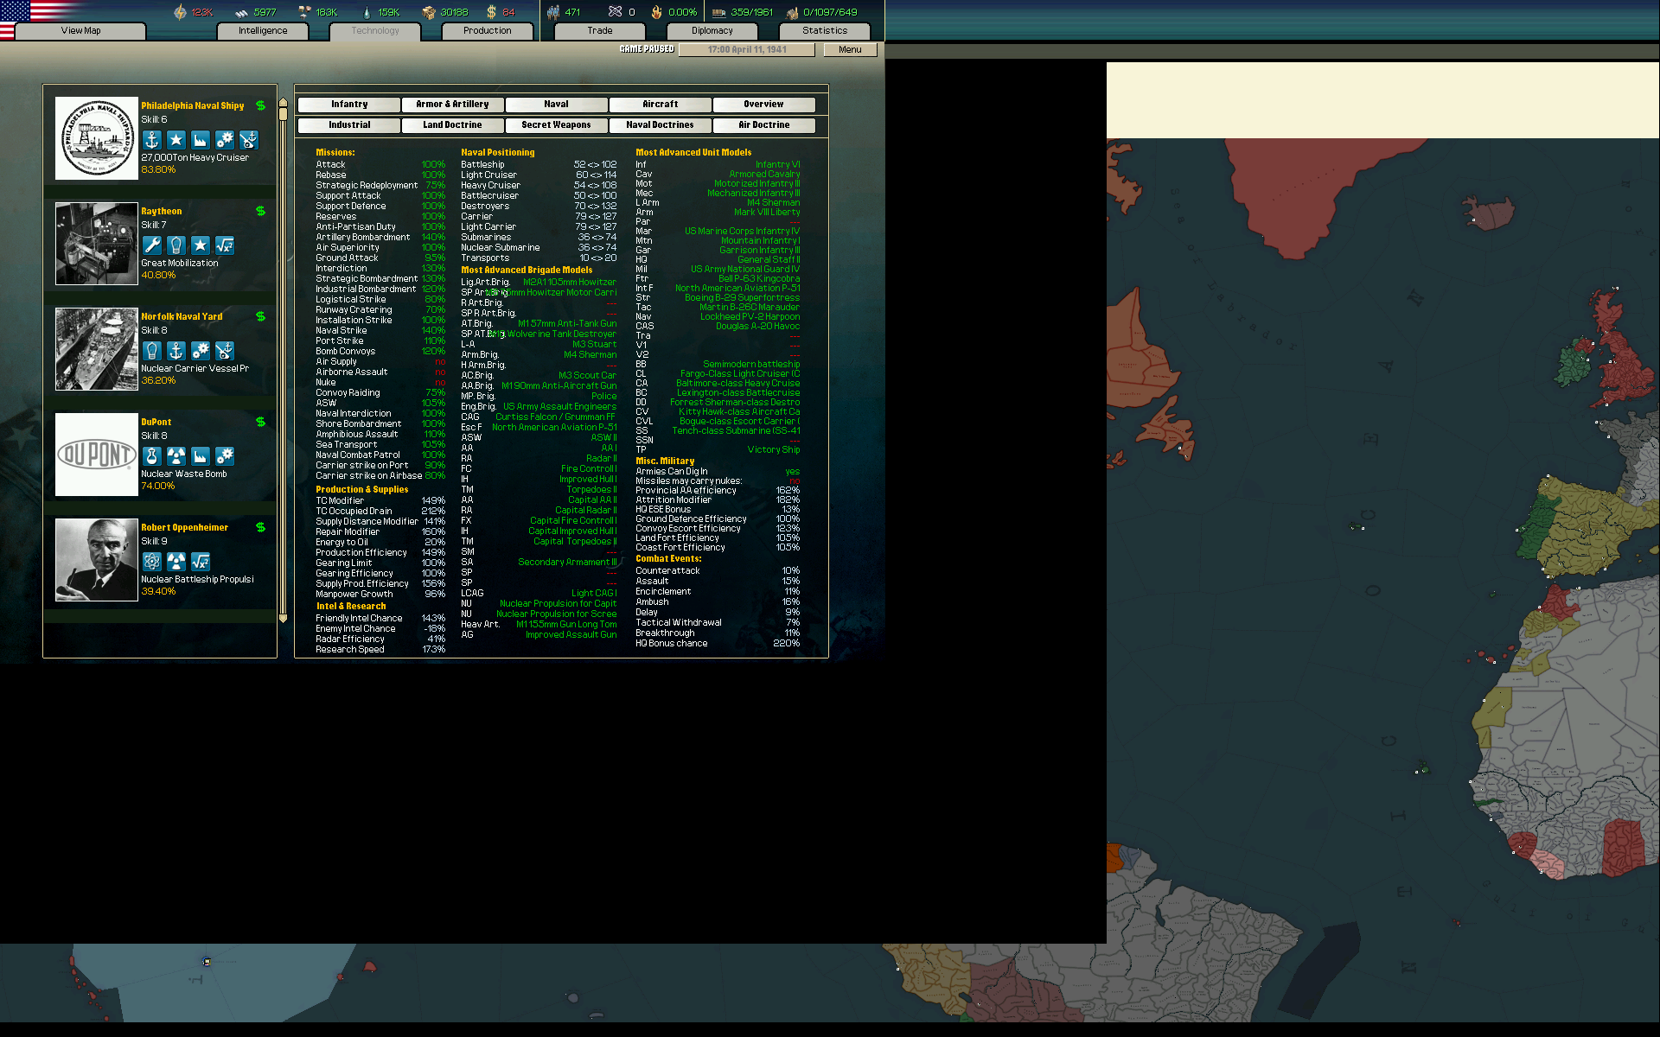Viewport: 1660px width, 1037px height.
Task: Open the Industrial technology tab
Action: tap(349, 125)
